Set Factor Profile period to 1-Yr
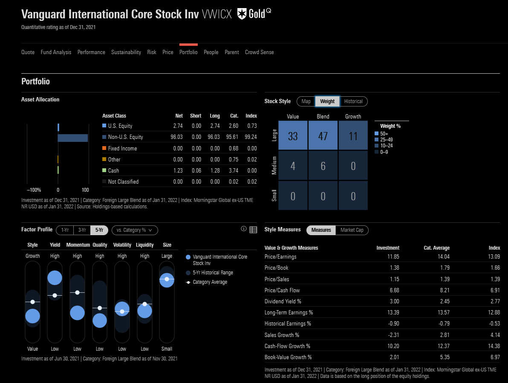 coord(65,230)
